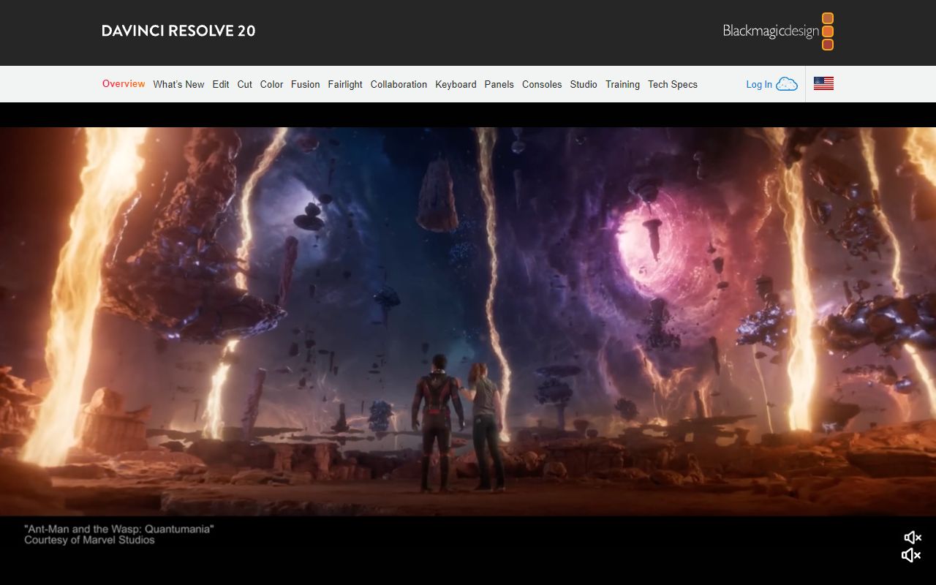Open the Collaboration page

coord(399,84)
